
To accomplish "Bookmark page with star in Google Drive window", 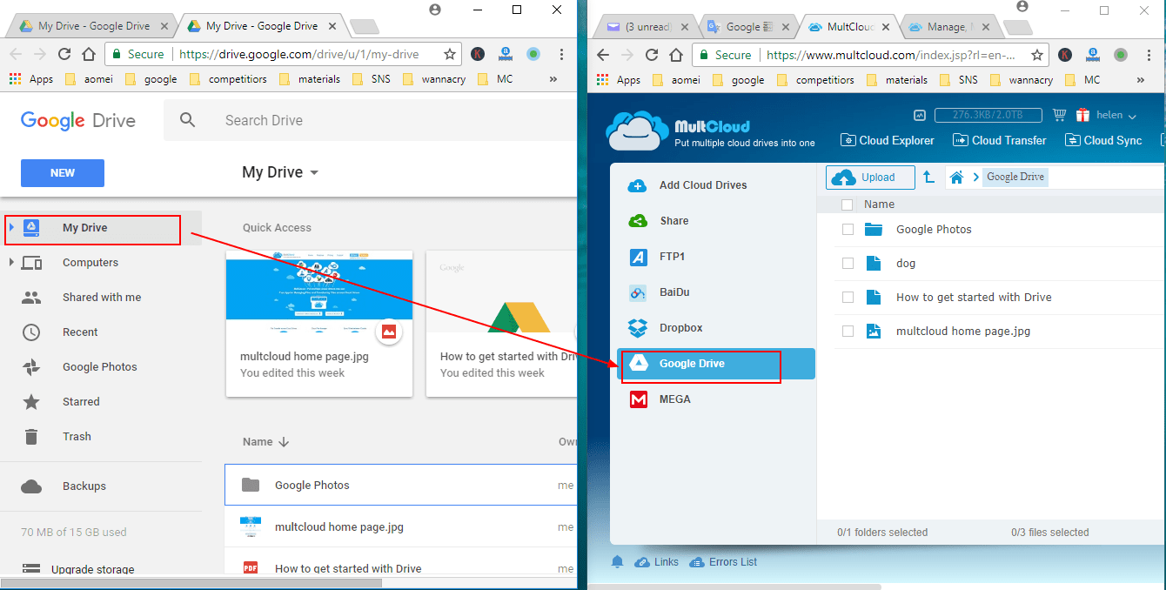I will 450,54.
